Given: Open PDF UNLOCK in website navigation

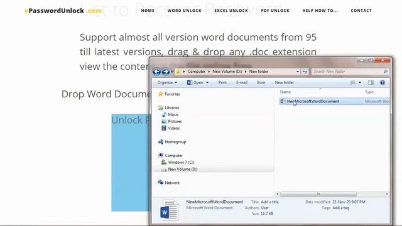Looking at the screenshot, I should click(x=275, y=11).
